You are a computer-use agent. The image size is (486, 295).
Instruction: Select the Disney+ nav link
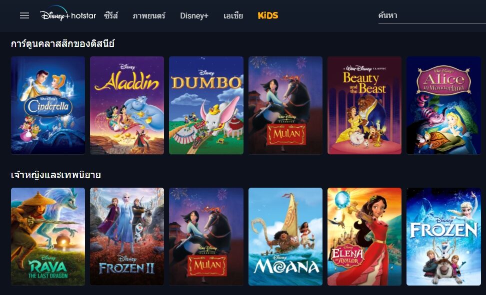194,15
